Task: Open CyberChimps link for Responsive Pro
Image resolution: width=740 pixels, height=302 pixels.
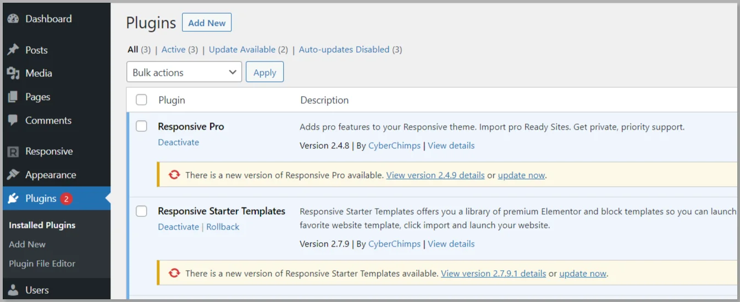Action: pyautogui.click(x=394, y=146)
